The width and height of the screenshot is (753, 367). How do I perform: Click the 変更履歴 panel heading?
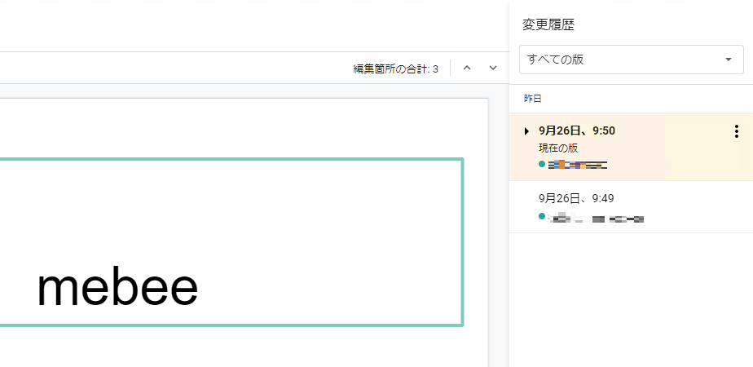[548, 25]
